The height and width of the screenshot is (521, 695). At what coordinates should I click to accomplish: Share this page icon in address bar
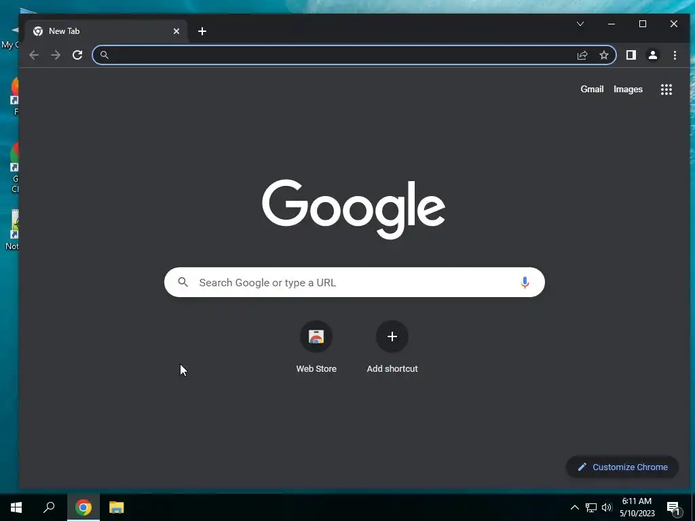(x=582, y=55)
